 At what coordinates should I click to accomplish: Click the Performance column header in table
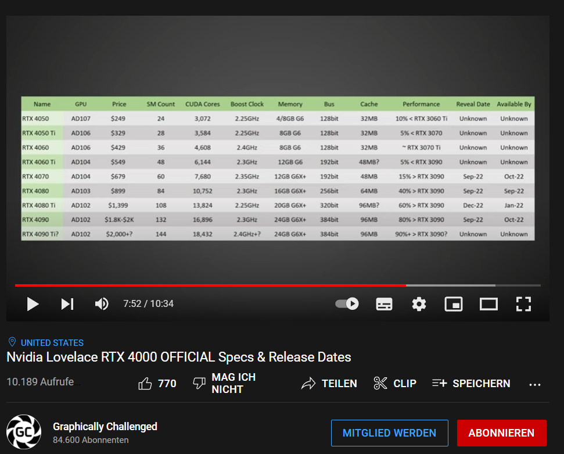(x=421, y=104)
